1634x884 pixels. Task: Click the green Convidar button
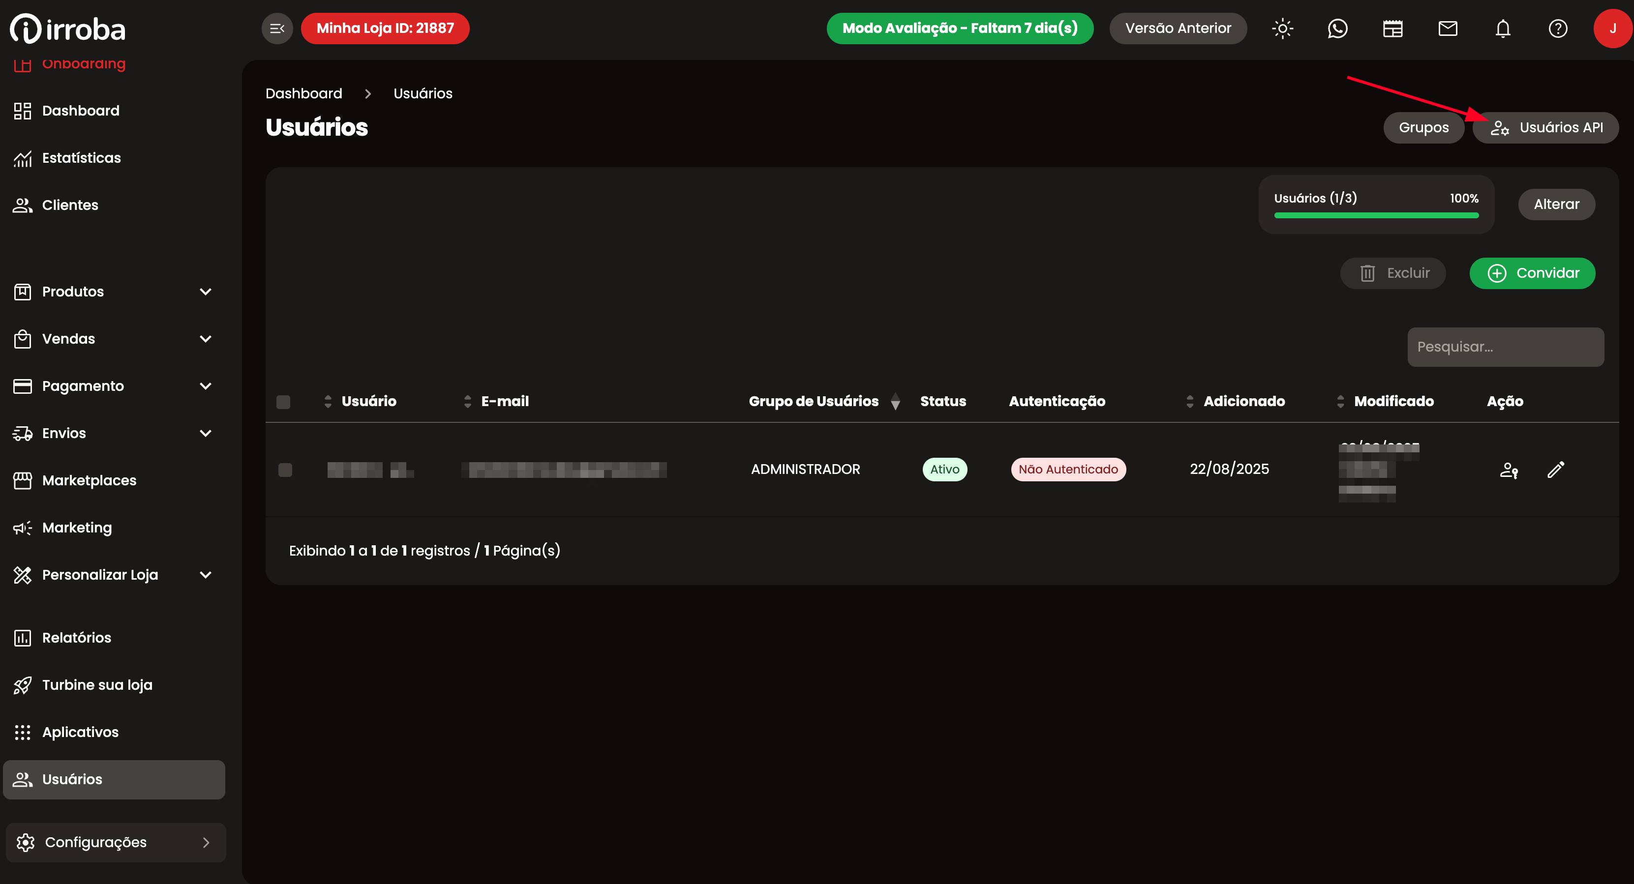pyautogui.click(x=1532, y=273)
